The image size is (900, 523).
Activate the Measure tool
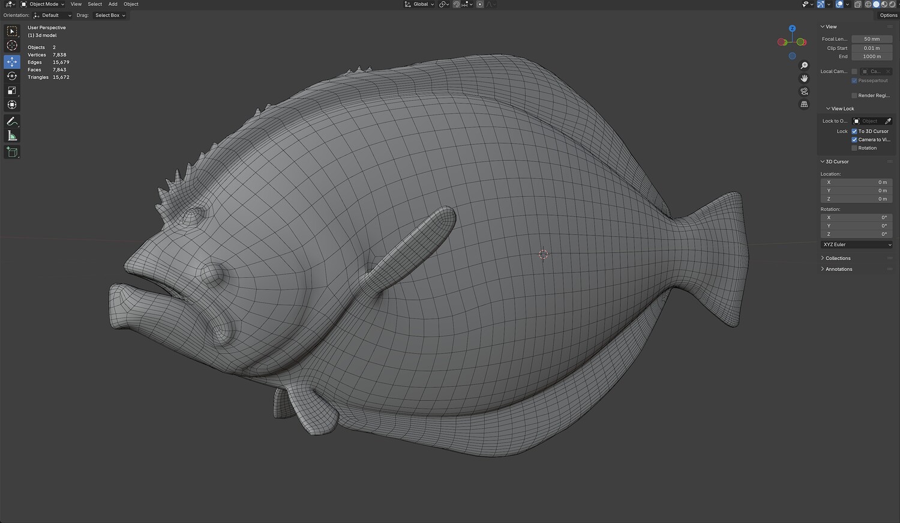tap(12, 136)
